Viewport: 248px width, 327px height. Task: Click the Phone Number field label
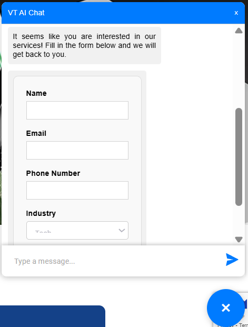tap(53, 173)
